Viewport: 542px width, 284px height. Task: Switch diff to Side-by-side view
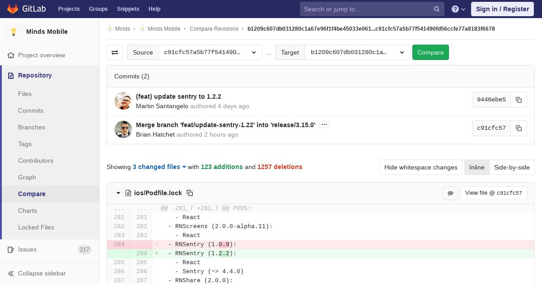tap(511, 167)
